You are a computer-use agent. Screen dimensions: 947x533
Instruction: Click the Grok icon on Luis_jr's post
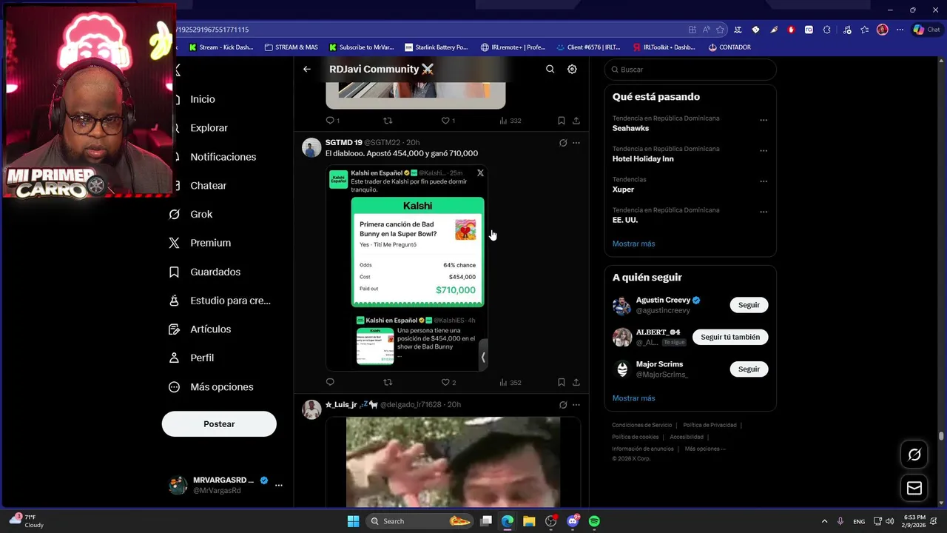tap(563, 405)
